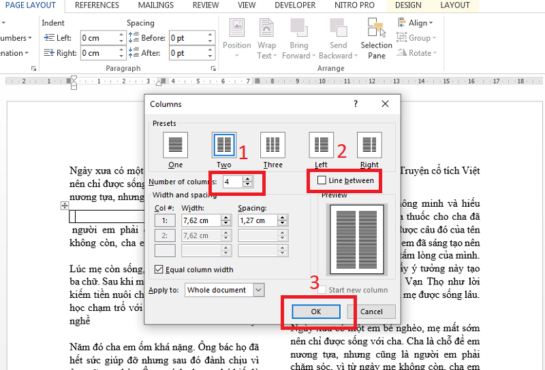The image size is (545, 370).
Task: Increase Spacing Before value
Action: [x=210, y=35]
